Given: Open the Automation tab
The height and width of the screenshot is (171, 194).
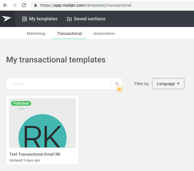Looking at the screenshot, I should (x=104, y=33).
